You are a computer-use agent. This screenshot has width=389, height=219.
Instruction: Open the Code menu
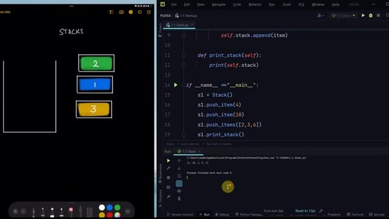click(237, 4)
